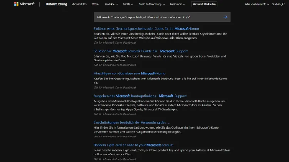
Task: Click Gilt für text under Einlösen result
Action: pos(115,43)
